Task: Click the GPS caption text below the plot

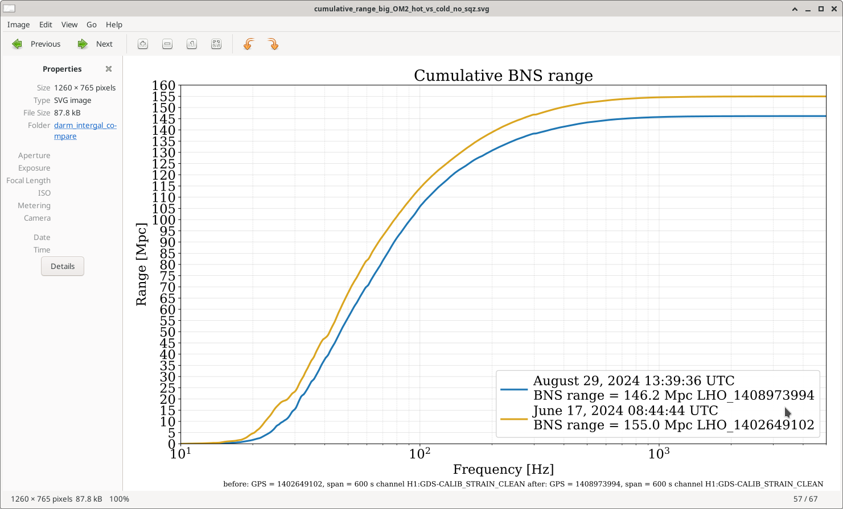Action: pos(523,484)
